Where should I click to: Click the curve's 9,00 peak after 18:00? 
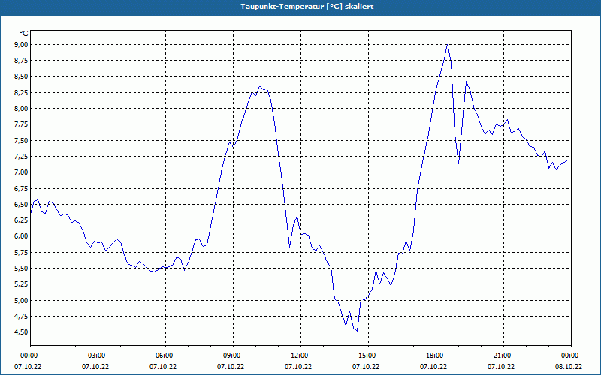(x=447, y=45)
